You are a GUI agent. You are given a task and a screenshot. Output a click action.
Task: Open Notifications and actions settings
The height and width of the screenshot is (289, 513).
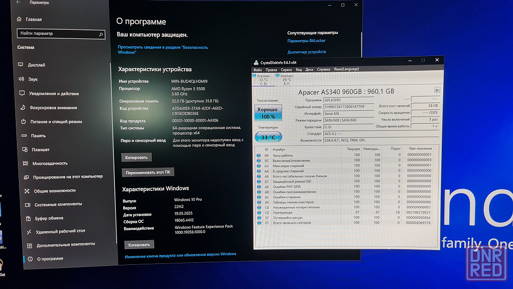pos(49,93)
